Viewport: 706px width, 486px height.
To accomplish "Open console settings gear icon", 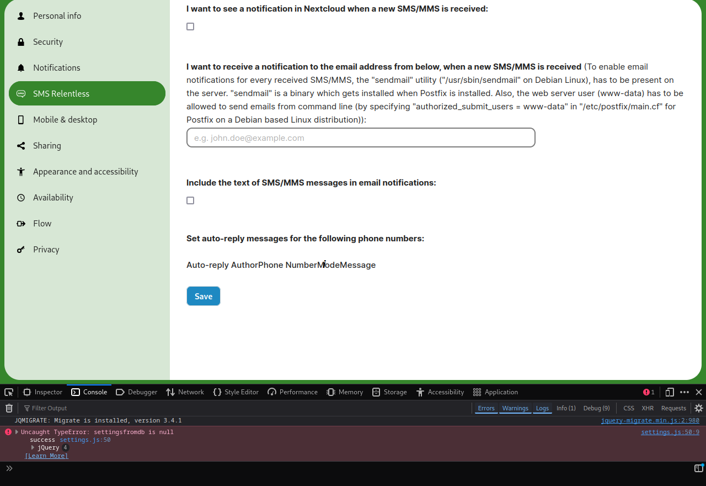I will point(698,408).
